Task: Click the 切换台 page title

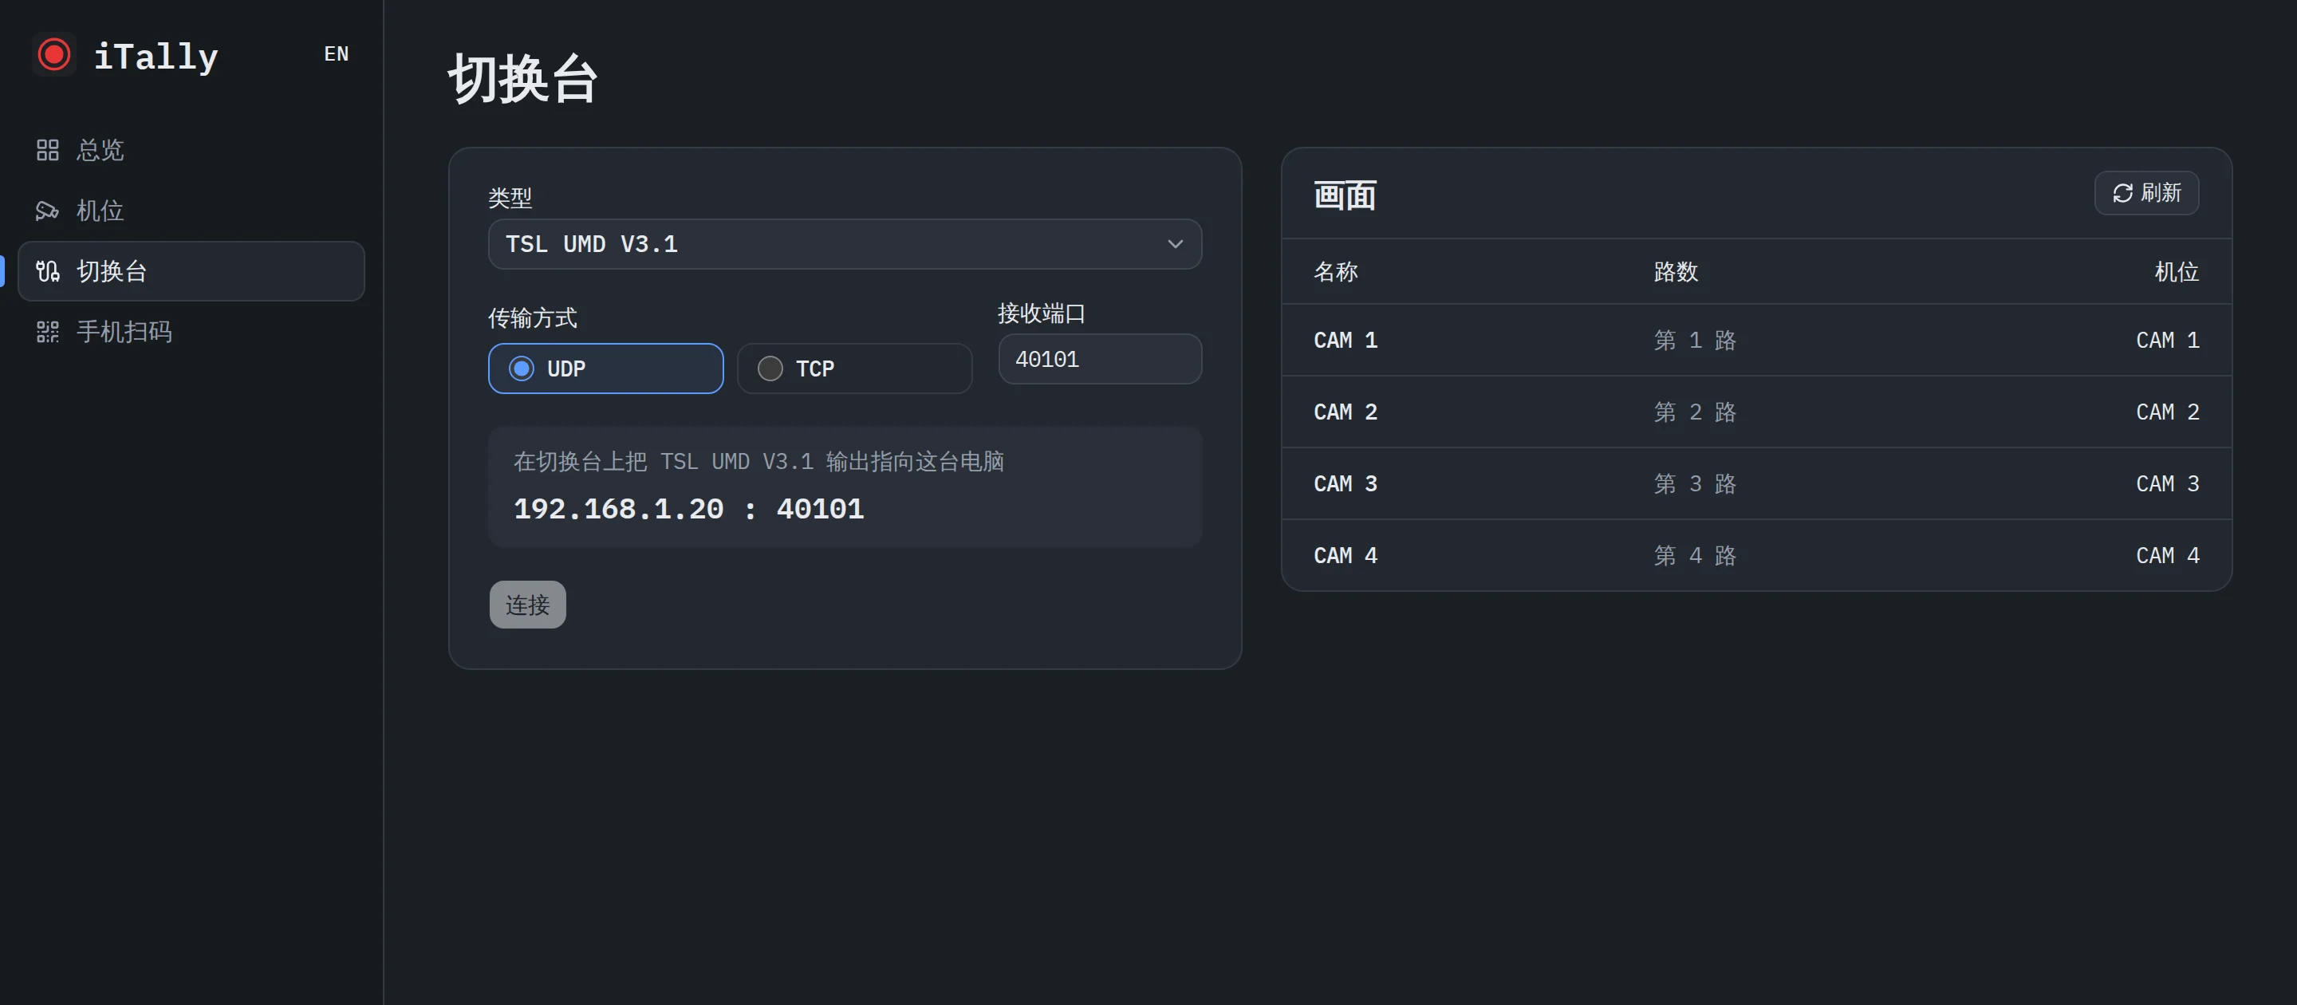Action: pos(522,78)
